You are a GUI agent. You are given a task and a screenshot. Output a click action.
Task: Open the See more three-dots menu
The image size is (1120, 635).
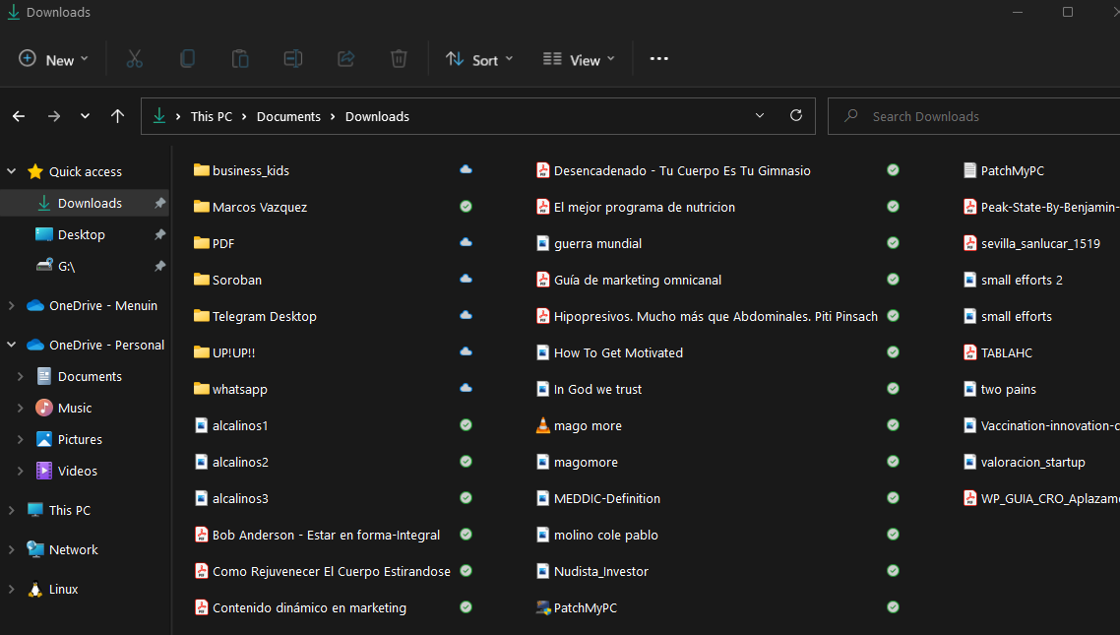click(x=658, y=59)
